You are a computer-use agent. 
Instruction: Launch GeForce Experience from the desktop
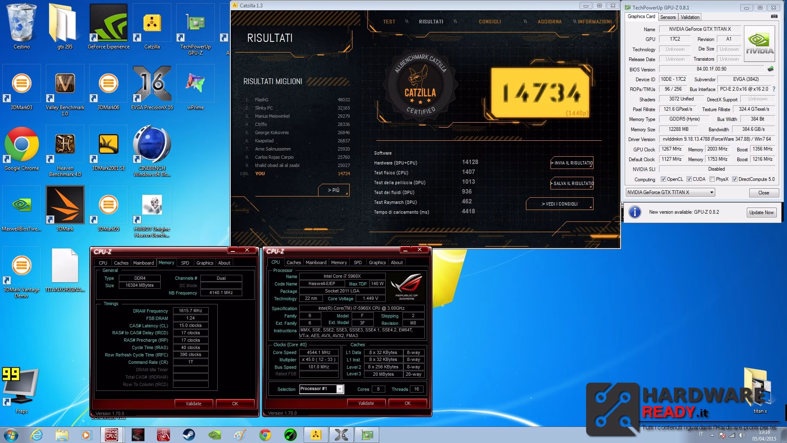click(x=109, y=26)
